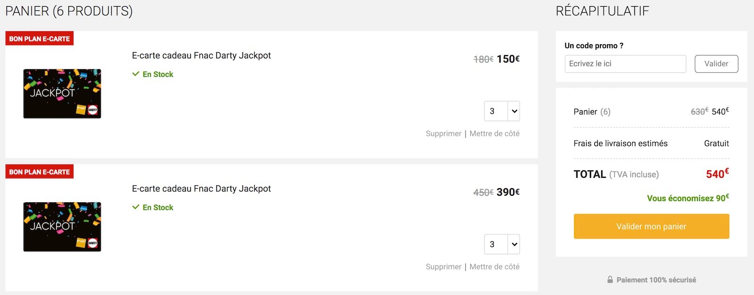Click Supprimer on the first cart item
Screen dimensions: 754x295
[443, 133]
